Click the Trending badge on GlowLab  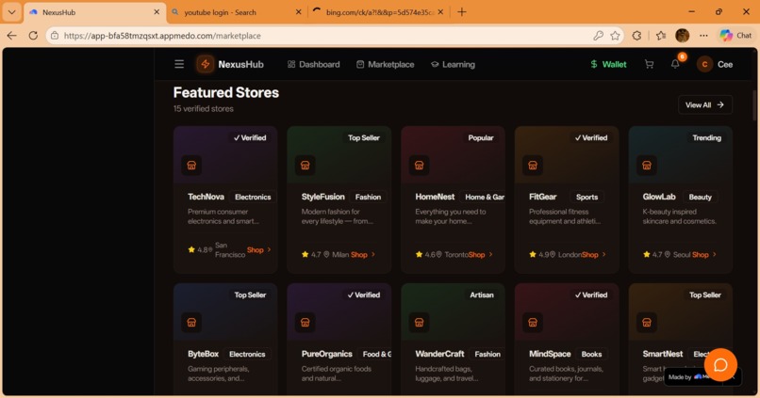pyautogui.click(x=706, y=137)
